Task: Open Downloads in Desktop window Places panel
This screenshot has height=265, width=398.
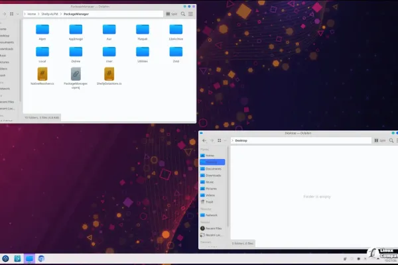Action: (212, 175)
